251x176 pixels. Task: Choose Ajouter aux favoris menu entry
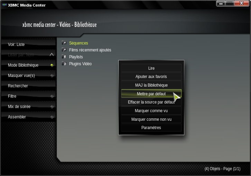coord(151,77)
